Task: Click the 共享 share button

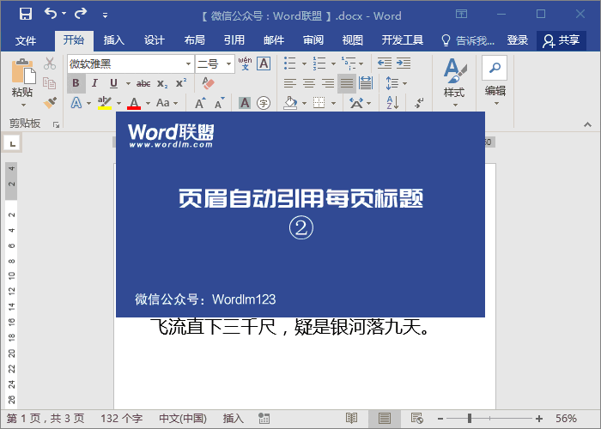Action: (x=562, y=40)
